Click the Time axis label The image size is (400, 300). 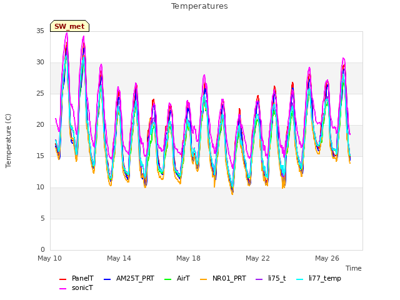pos(354,268)
